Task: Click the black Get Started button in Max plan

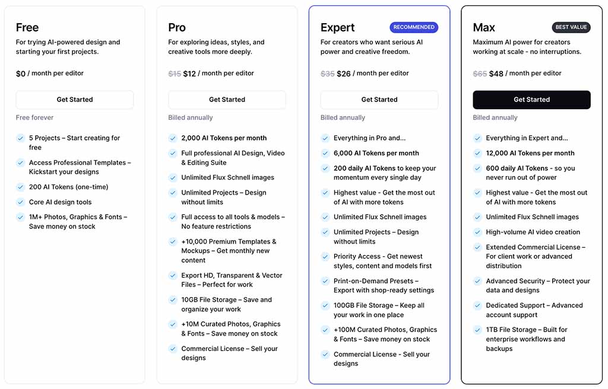Action: point(531,100)
